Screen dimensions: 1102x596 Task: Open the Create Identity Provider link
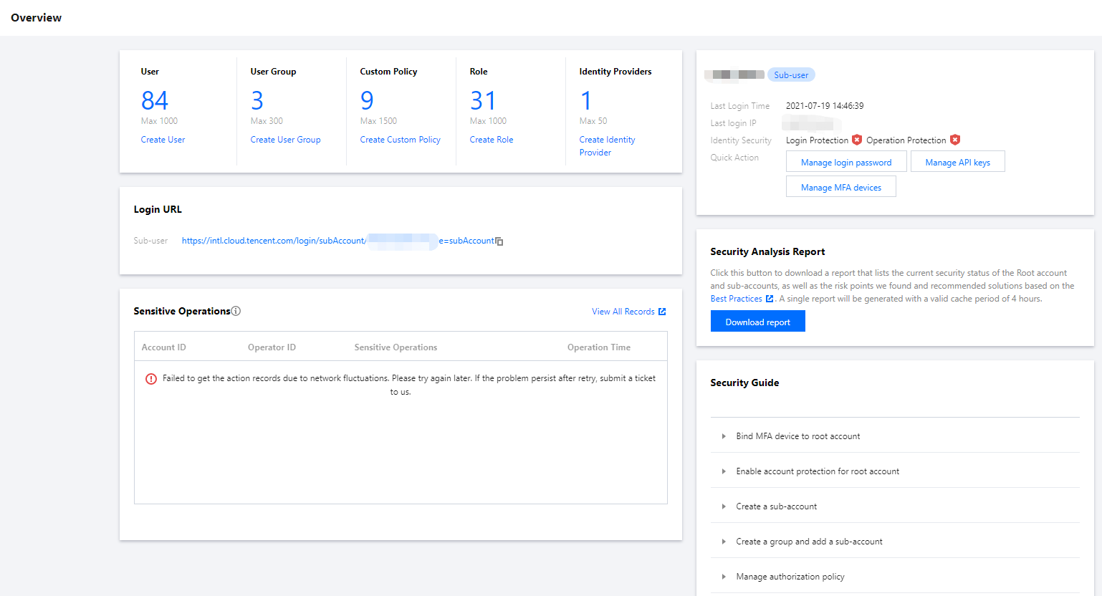[607, 146]
